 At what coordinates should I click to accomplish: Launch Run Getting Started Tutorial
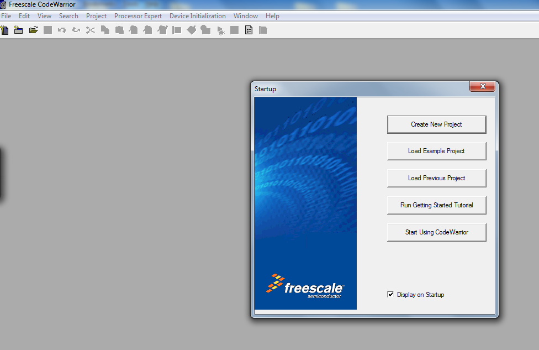437,205
